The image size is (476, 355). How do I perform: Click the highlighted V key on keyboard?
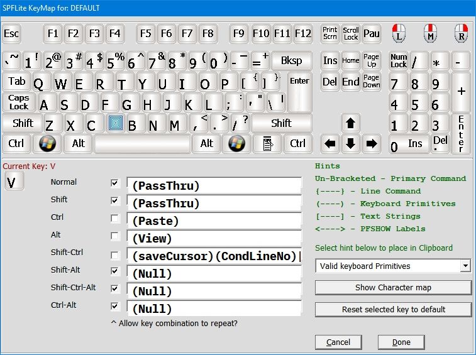pyautogui.click(x=114, y=124)
